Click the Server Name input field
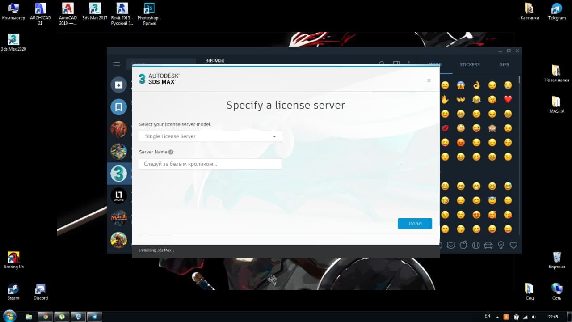The image size is (572, 322). pos(210,164)
